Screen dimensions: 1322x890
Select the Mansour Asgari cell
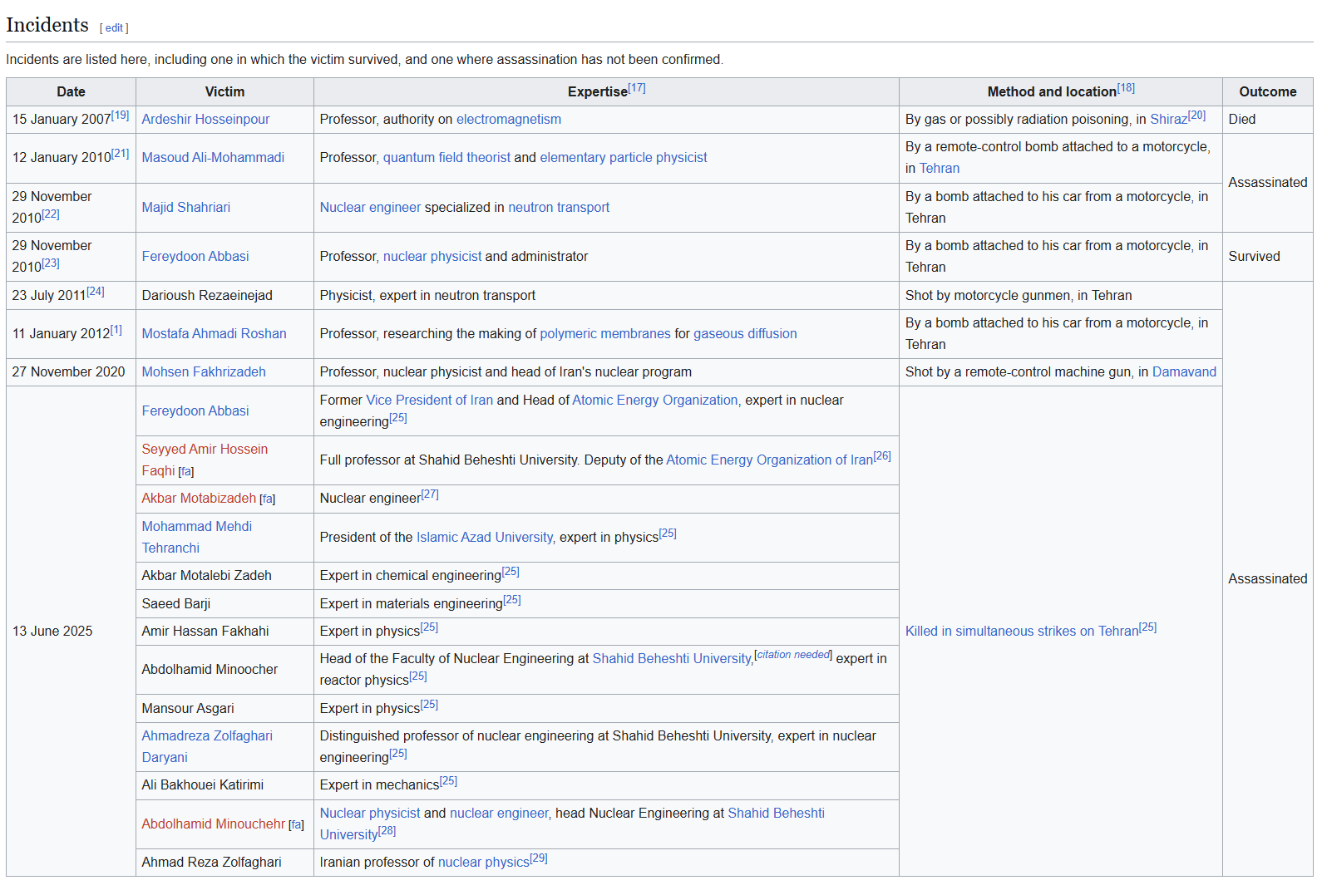pyautogui.click(x=224, y=709)
